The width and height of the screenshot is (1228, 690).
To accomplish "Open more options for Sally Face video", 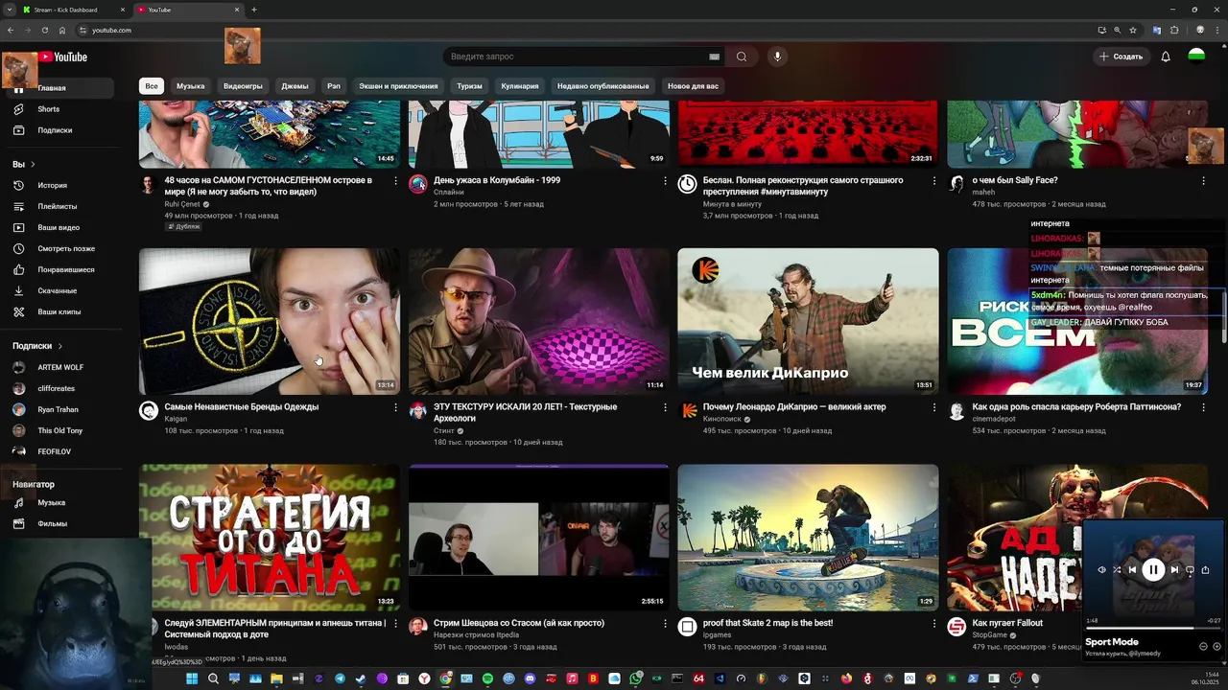I will [1203, 181].
